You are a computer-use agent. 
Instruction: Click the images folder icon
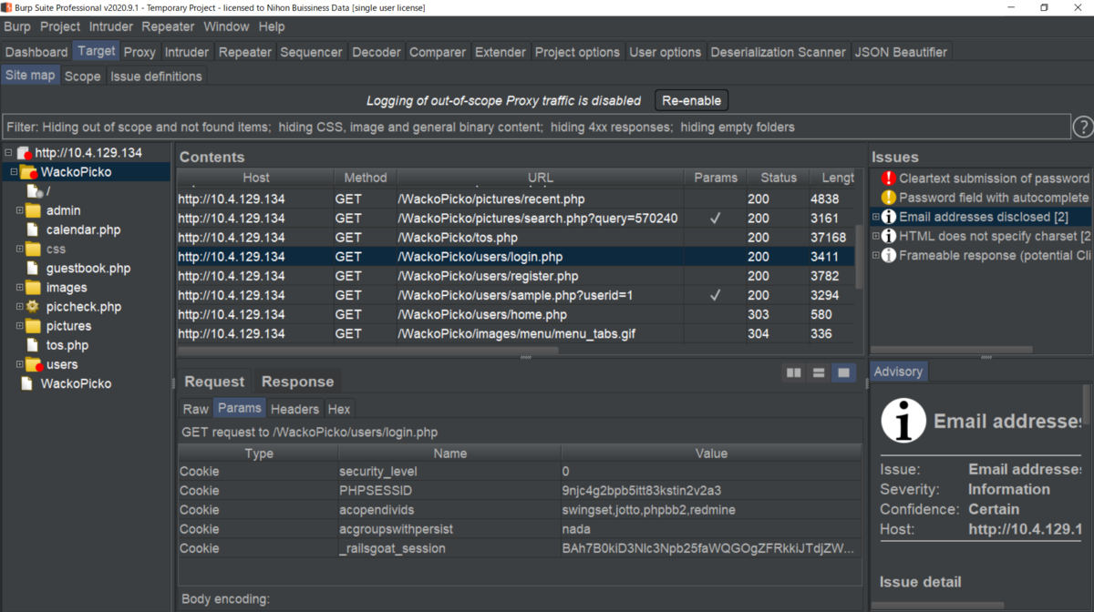tap(34, 287)
